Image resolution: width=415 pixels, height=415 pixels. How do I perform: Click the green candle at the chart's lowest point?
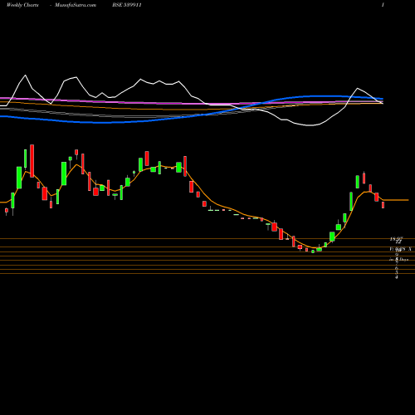[313, 251]
